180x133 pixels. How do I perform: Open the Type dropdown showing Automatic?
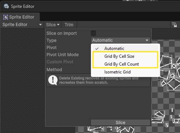tap(121, 40)
